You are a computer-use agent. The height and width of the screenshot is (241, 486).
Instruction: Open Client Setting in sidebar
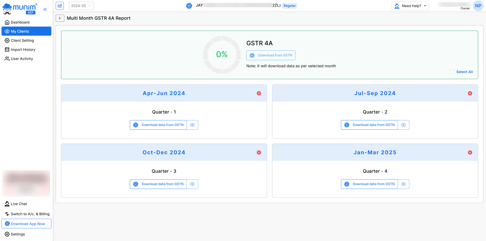(x=22, y=40)
